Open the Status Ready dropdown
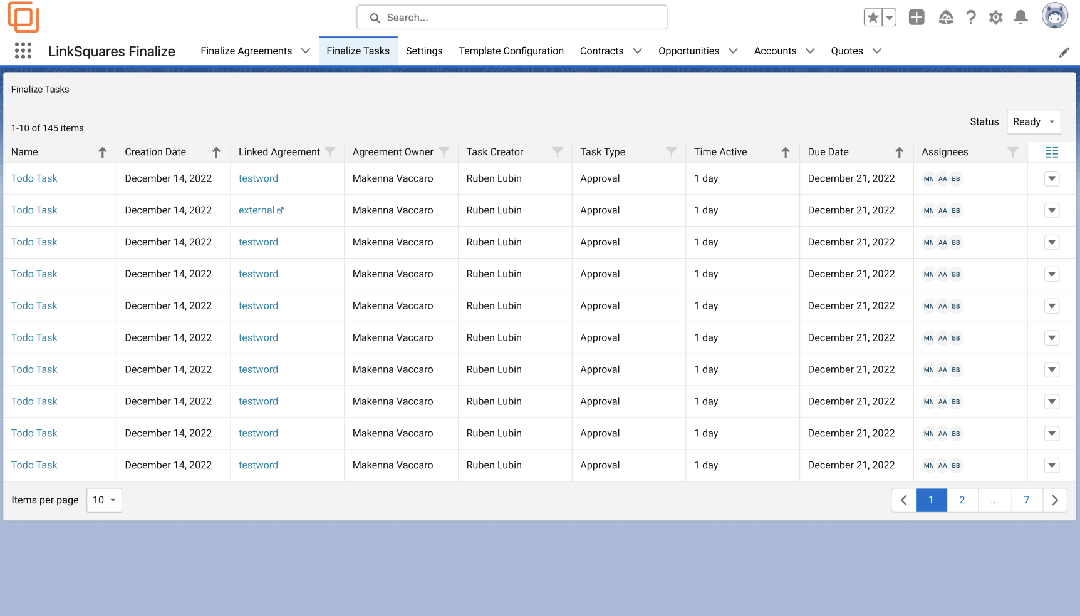The image size is (1080, 616). [1033, 122]
